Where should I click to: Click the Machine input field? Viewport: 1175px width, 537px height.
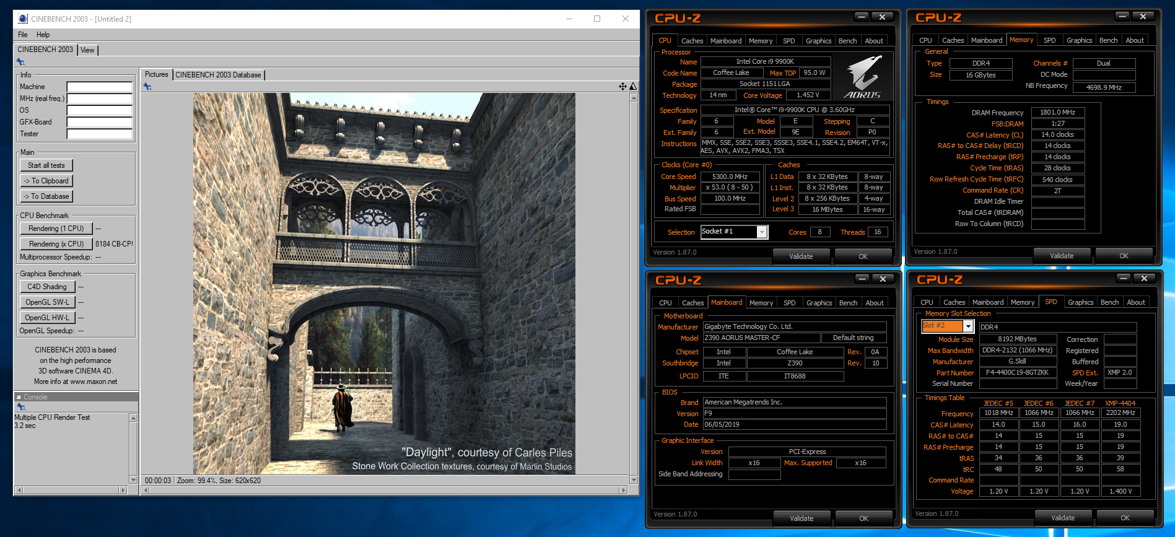(x=100, y=87)
